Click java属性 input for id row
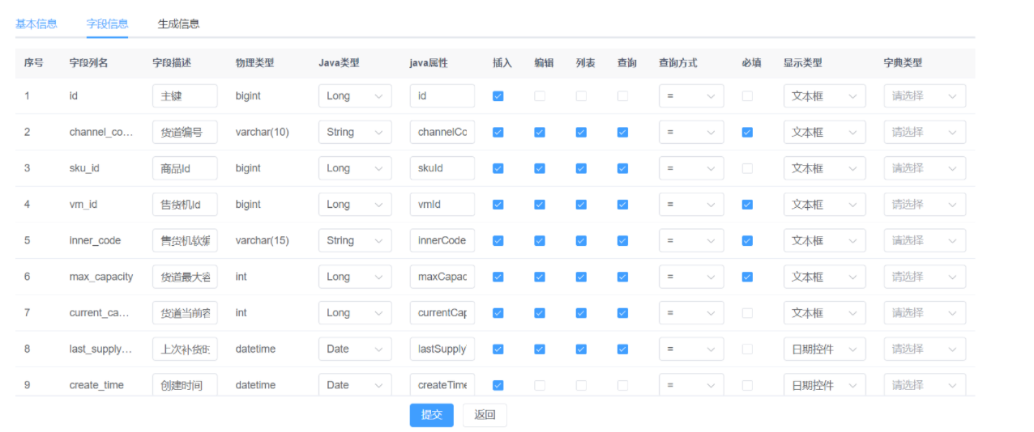Viewport: 1034px width, 432px height. coord(442,96)
